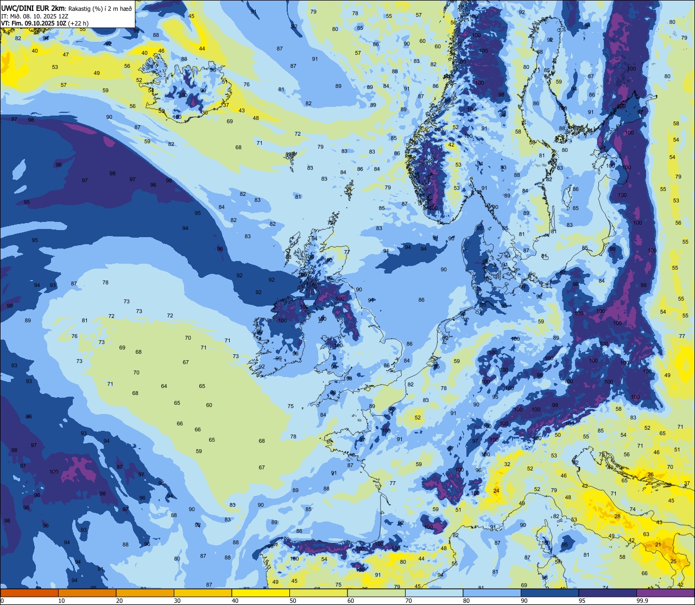The width and height of the screenshot is (695, 605).
Task: Click the '10' tick label under the color scale
Action: coord(61,601)
